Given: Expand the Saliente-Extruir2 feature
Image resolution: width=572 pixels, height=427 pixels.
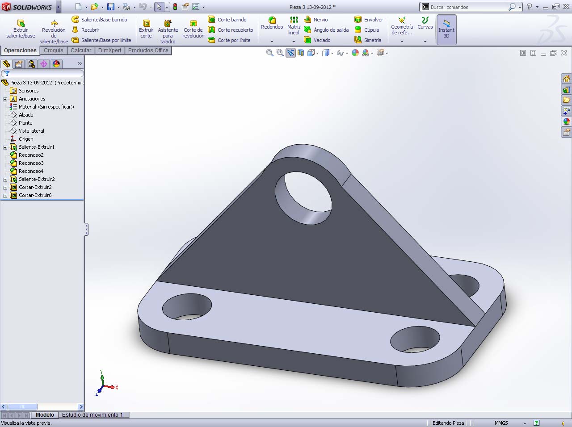Looking at the screenshot, I should point(5,180).
